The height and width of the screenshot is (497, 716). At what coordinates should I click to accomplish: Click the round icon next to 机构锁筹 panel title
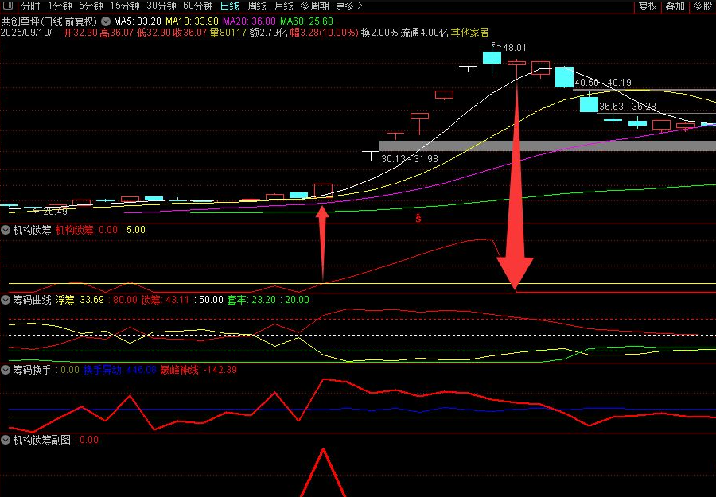click(7, 231)
